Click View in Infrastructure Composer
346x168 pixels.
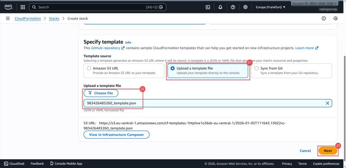(x=116, y=135)
